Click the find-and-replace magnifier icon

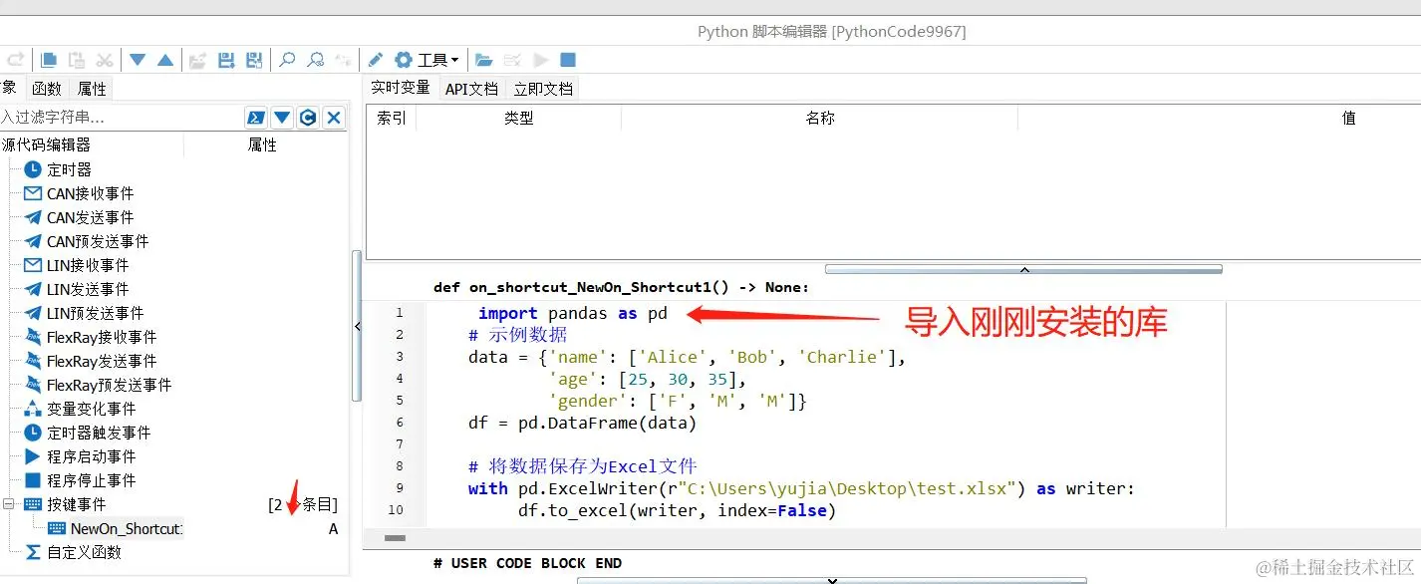point(315,60)
